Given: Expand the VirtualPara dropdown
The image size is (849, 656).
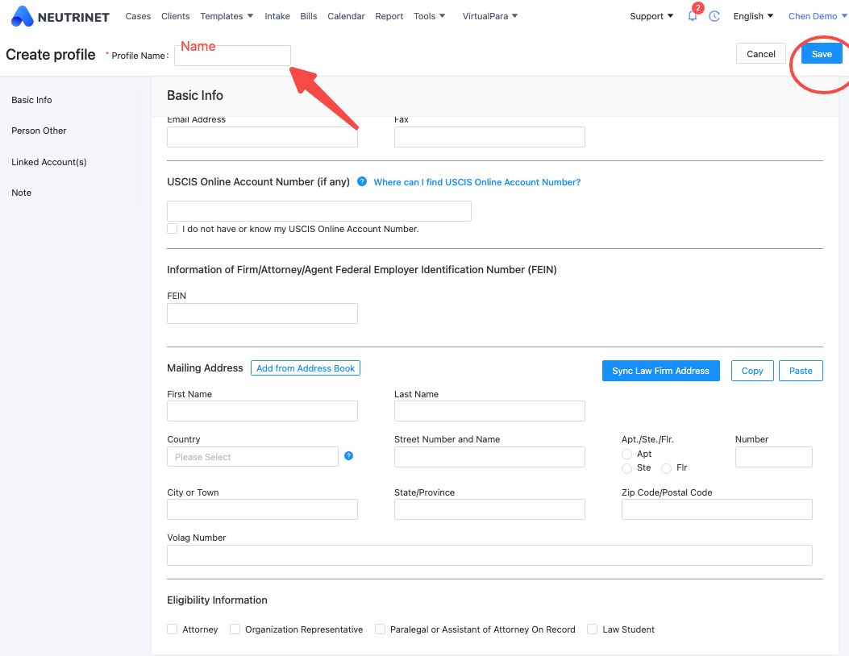Looking at the screenshot, I should (x=490, y=16).
